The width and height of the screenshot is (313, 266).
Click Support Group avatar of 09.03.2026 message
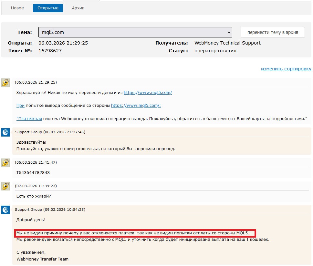[x=5, y=210]
